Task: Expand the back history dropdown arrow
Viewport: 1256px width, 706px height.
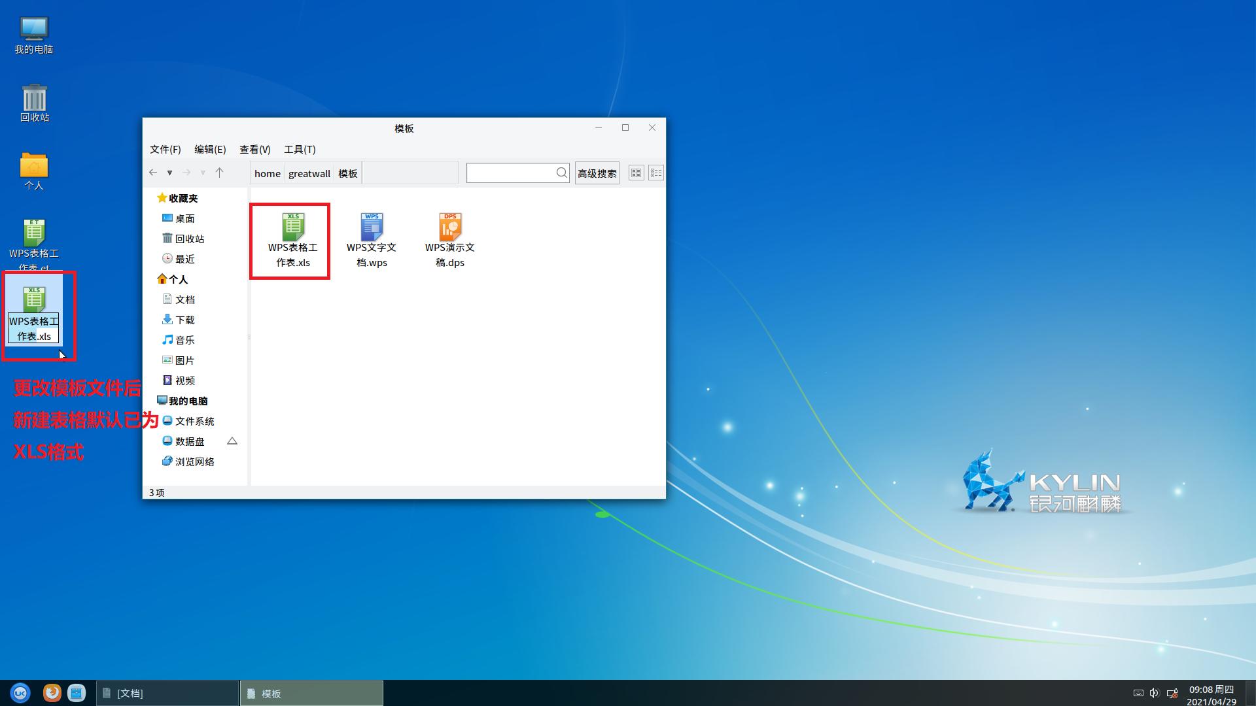Action: click(x=169, y=173)
